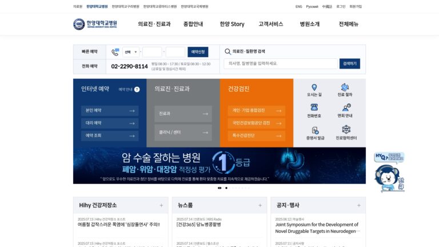Click the 오시는 길 location pin icon
439x247 pixels.
click(x=314, y=87)
